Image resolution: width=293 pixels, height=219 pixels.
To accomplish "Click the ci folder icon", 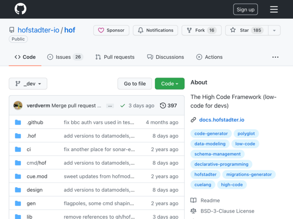I will coord(18,149).
